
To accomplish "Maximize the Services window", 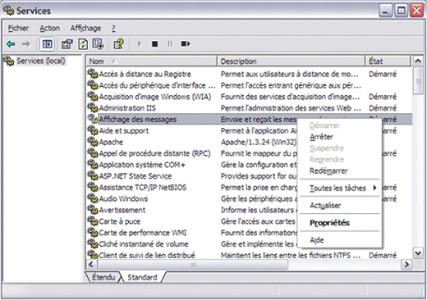I will [401, 11].
